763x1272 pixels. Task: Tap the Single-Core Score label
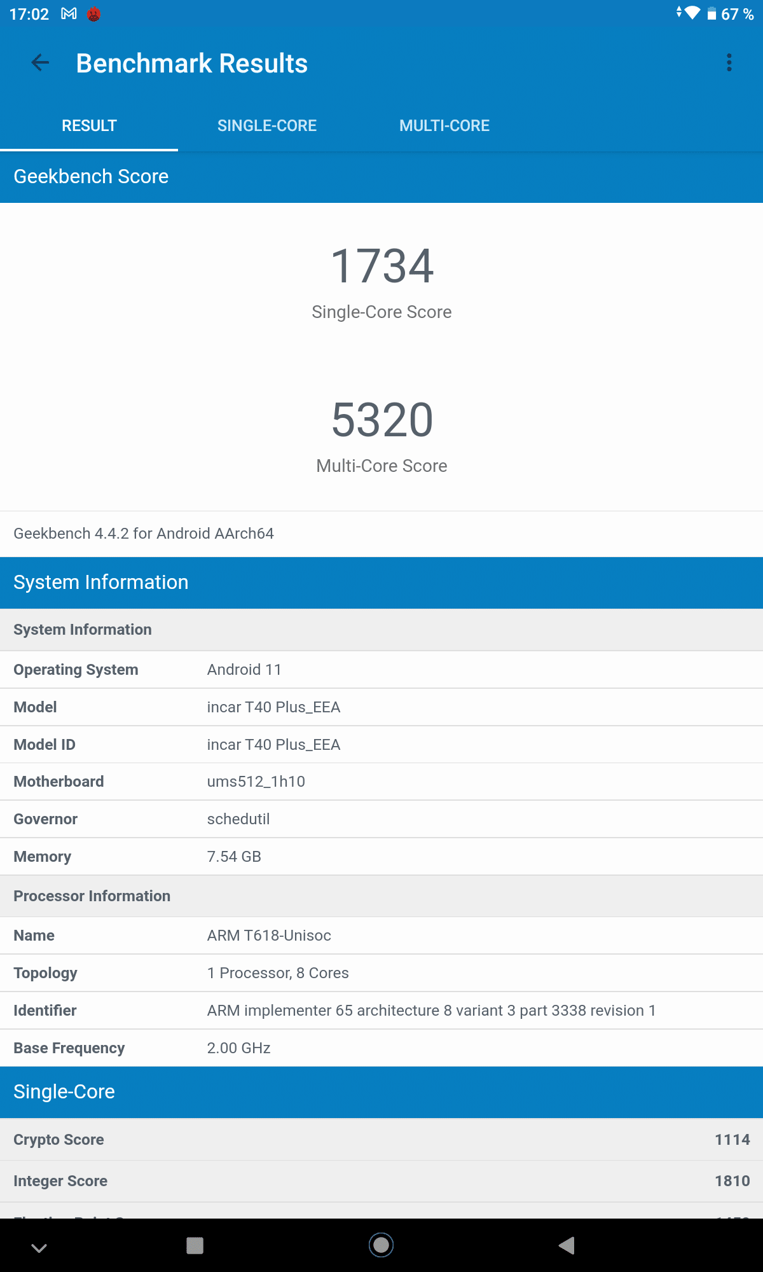coord(381,312)
